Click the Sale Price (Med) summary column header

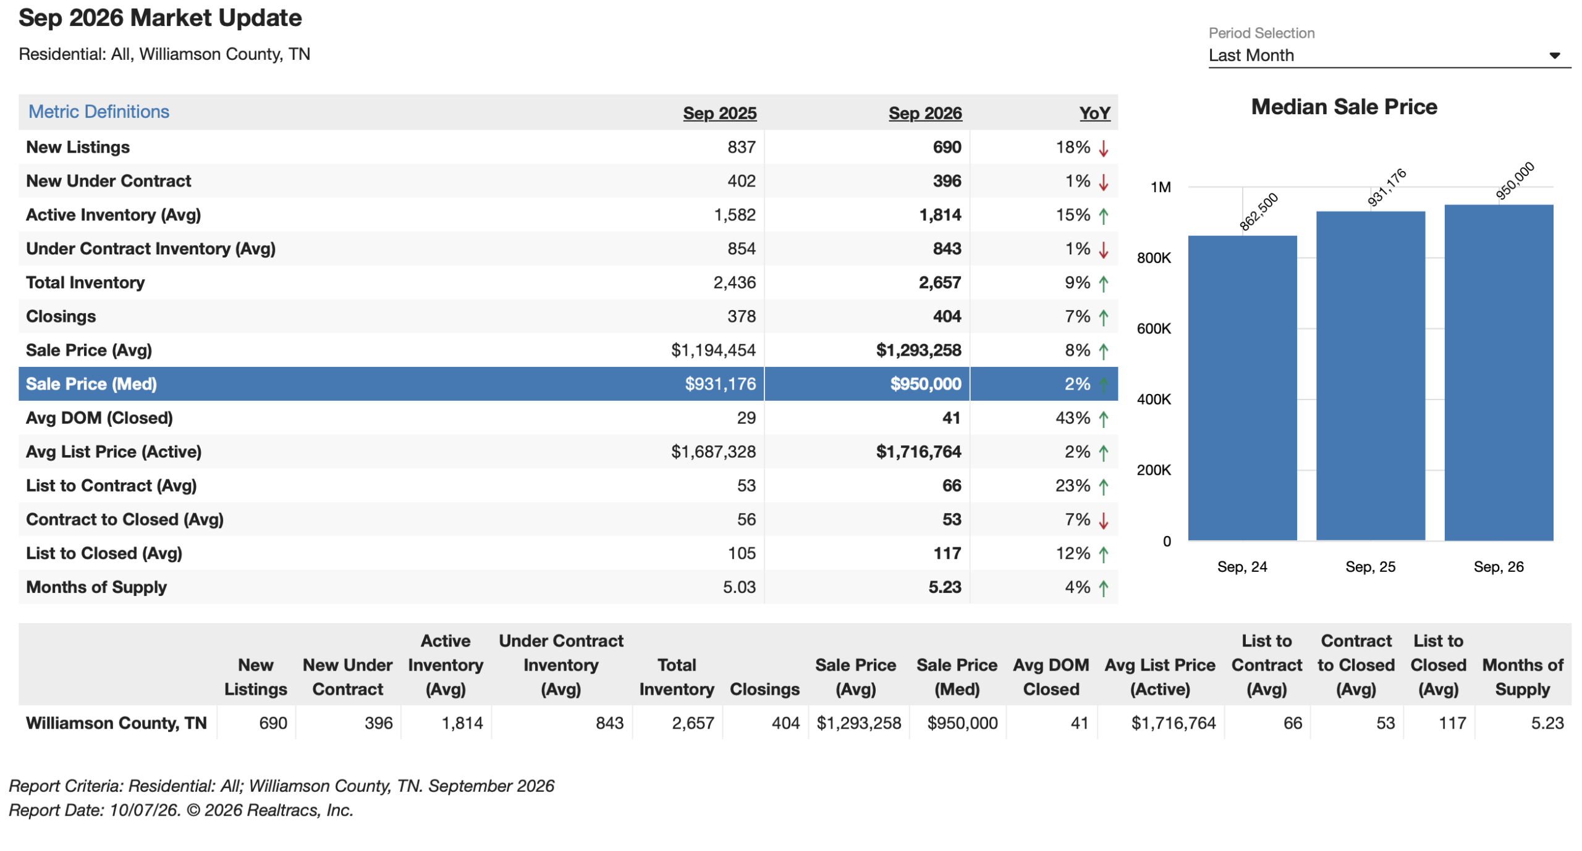(957, 677)
